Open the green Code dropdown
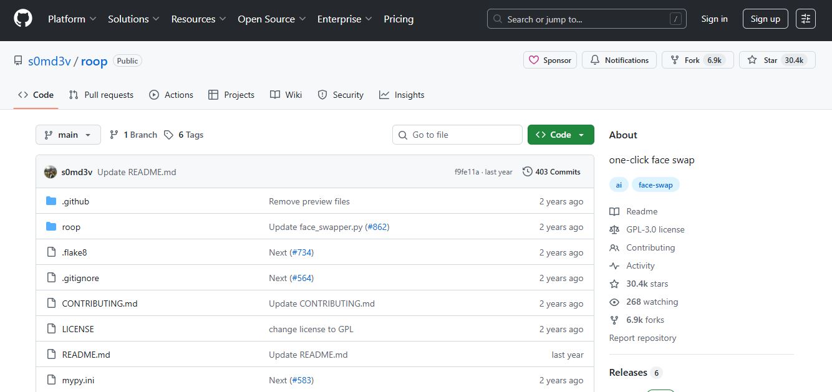 click(x=560, y=135)
